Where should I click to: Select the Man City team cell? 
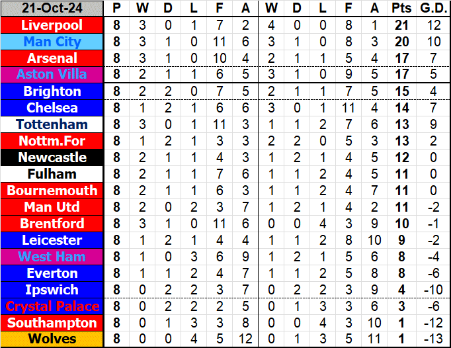pos(52,42)
